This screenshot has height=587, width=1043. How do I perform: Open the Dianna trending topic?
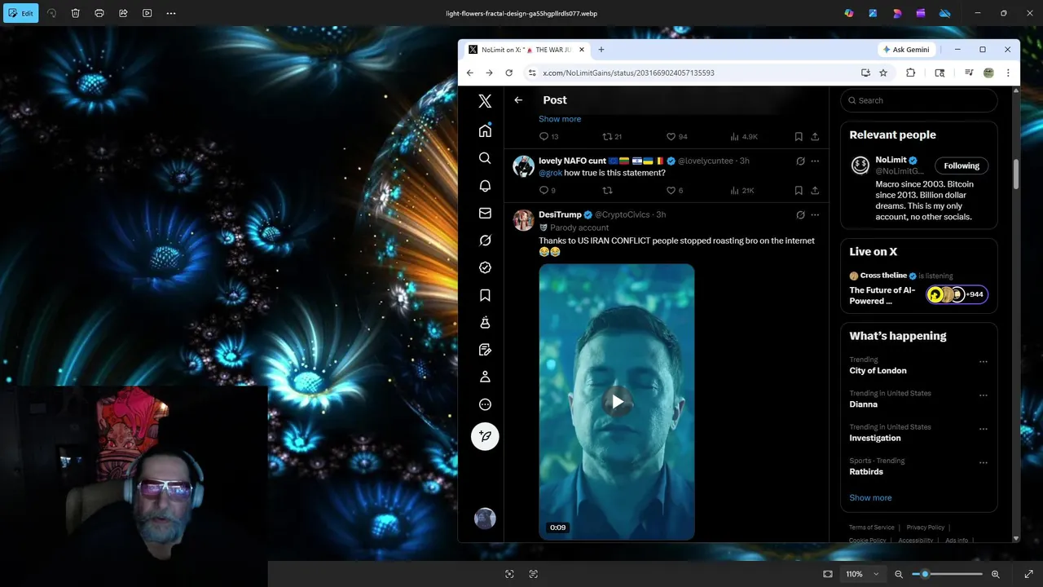click(864, 404)
